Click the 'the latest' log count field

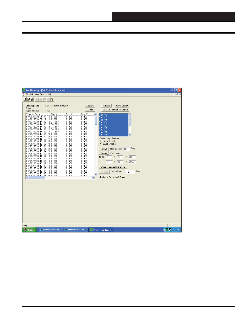127,149
